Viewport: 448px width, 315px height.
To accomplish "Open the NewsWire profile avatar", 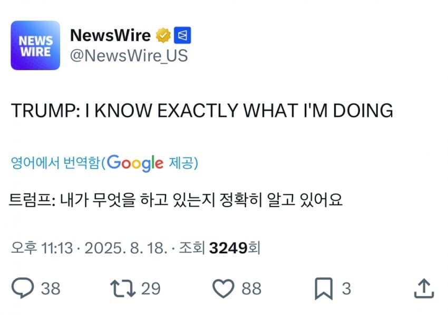I will pos(35,46).
